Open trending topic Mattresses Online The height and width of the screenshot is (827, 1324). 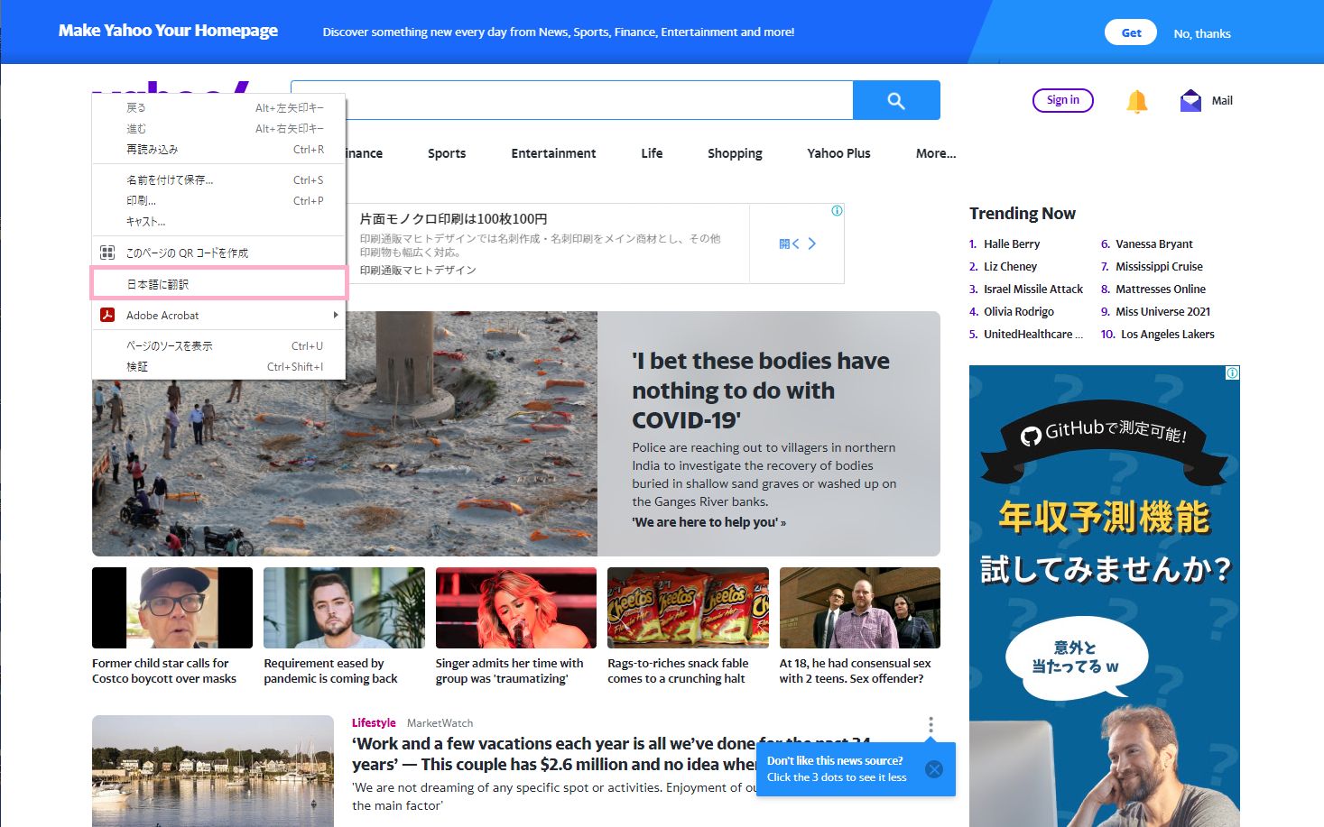[x=1161, y=289]
